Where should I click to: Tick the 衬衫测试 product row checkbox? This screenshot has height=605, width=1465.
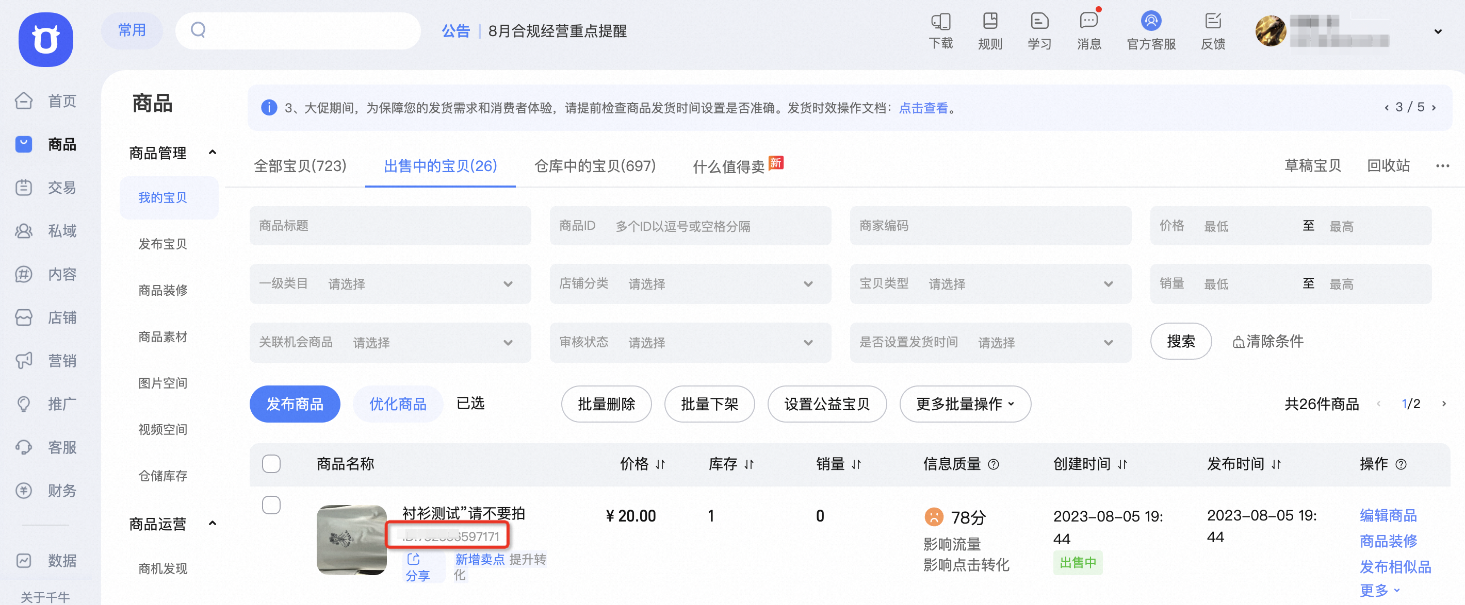tap(271, 505)
